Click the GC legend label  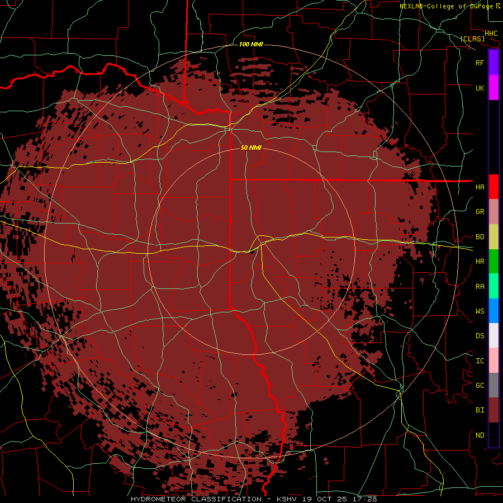click(x=480, y=385)
